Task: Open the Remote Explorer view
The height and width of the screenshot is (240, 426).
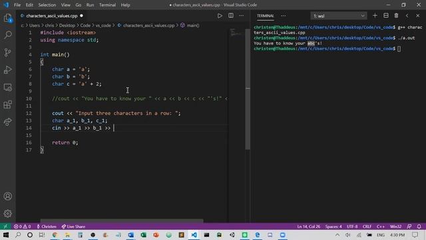Action: pyautogui.click(x=8, y=87)
